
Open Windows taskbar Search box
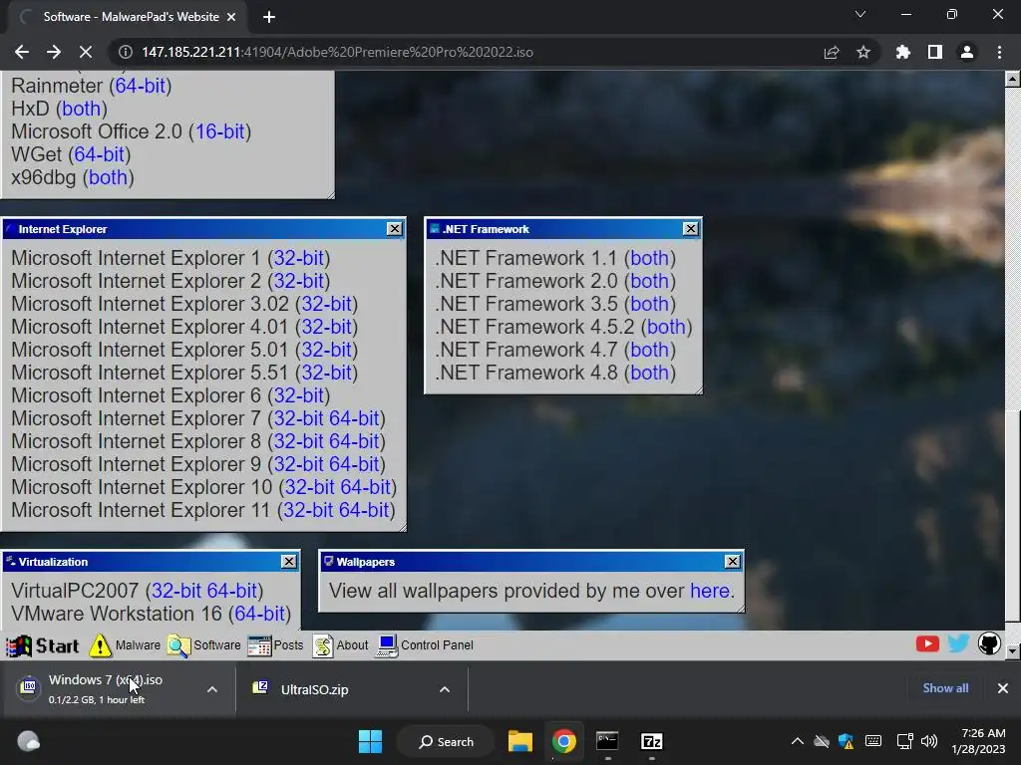[447, 741]
